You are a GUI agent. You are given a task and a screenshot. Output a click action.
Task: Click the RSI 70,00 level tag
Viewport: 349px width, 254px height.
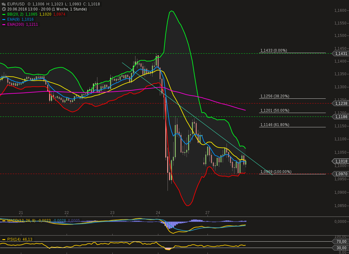click(340, 242)
